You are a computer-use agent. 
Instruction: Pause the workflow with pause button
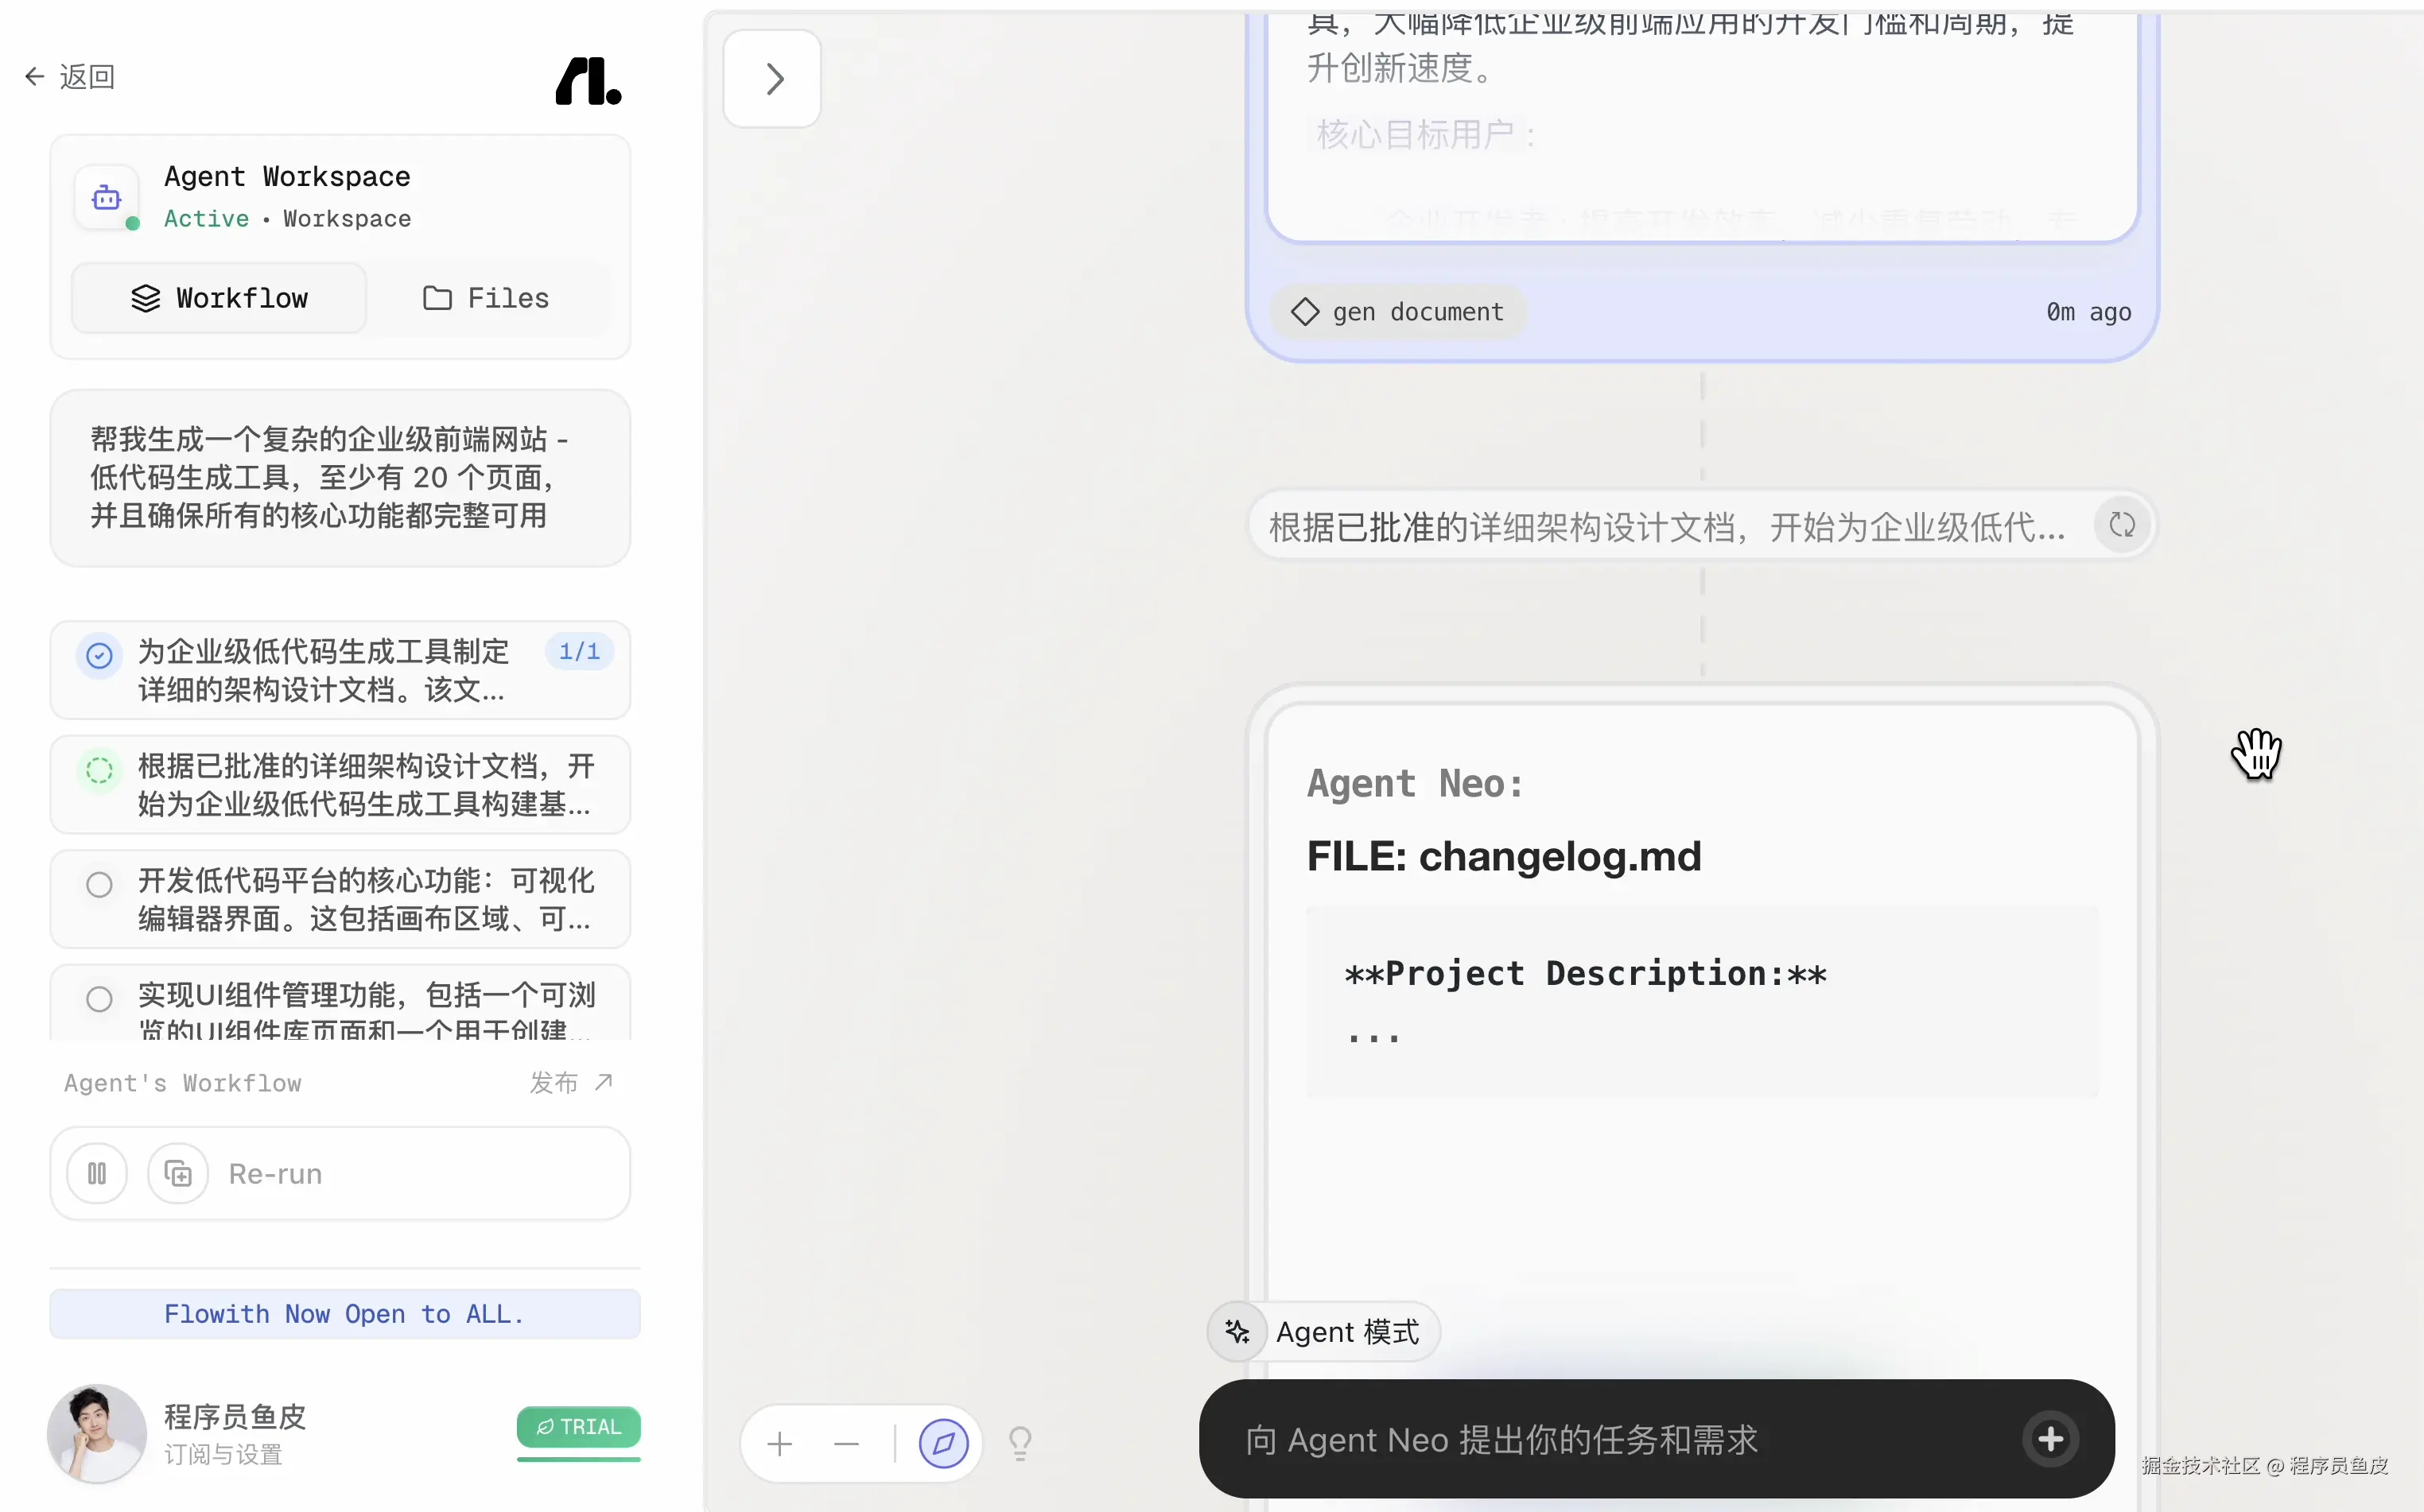97,1173
